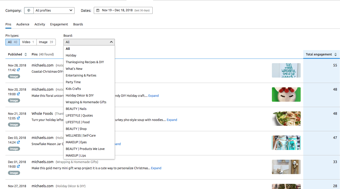The width and height of the screenshot is (340, 189).
Task: Open the Most Wonderful Time thumbnail
Action: point(286,70)
